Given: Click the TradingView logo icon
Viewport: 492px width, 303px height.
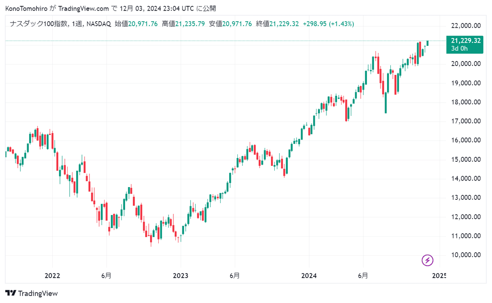Looking at the screenshot, I should [x=11, y=293].
